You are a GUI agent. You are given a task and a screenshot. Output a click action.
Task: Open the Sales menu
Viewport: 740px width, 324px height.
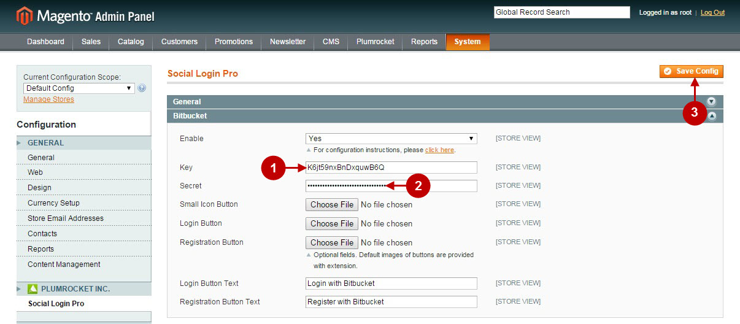point(91,42)
